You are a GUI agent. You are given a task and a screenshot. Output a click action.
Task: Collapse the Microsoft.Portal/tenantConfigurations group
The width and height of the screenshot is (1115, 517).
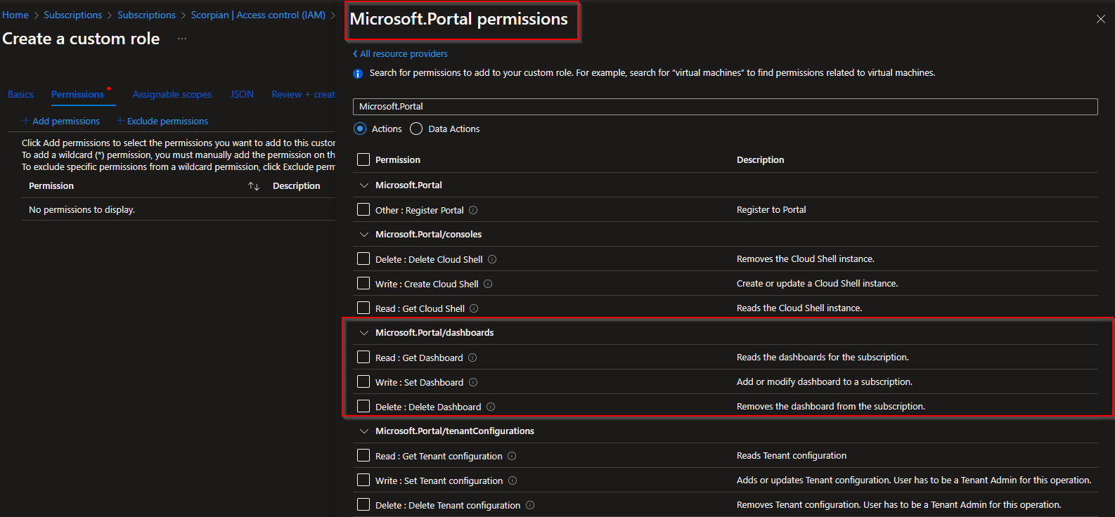point(363,431)
